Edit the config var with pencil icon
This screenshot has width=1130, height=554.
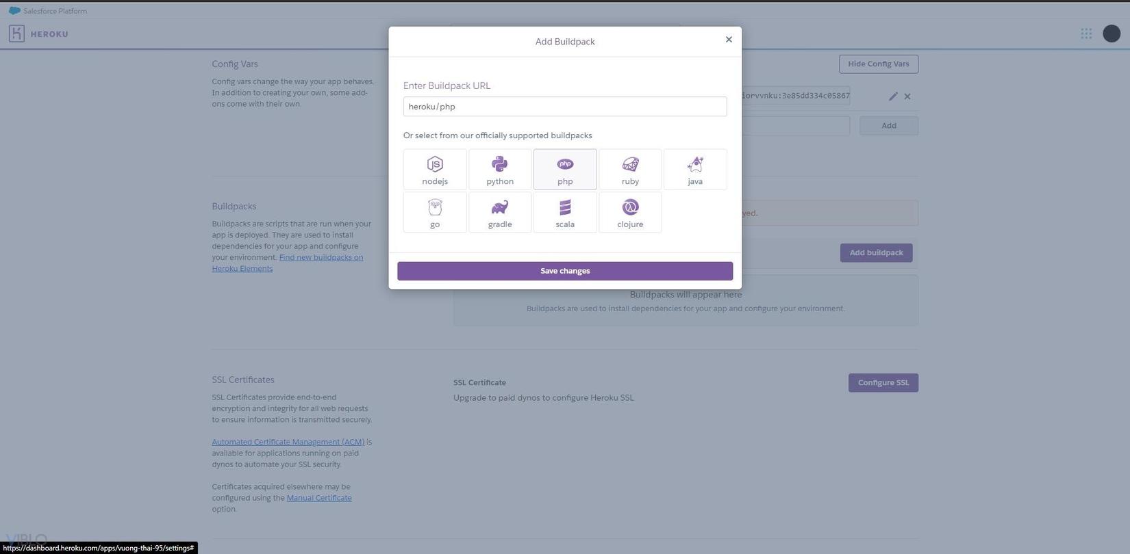pyautogui.click(x=893, y=96)
